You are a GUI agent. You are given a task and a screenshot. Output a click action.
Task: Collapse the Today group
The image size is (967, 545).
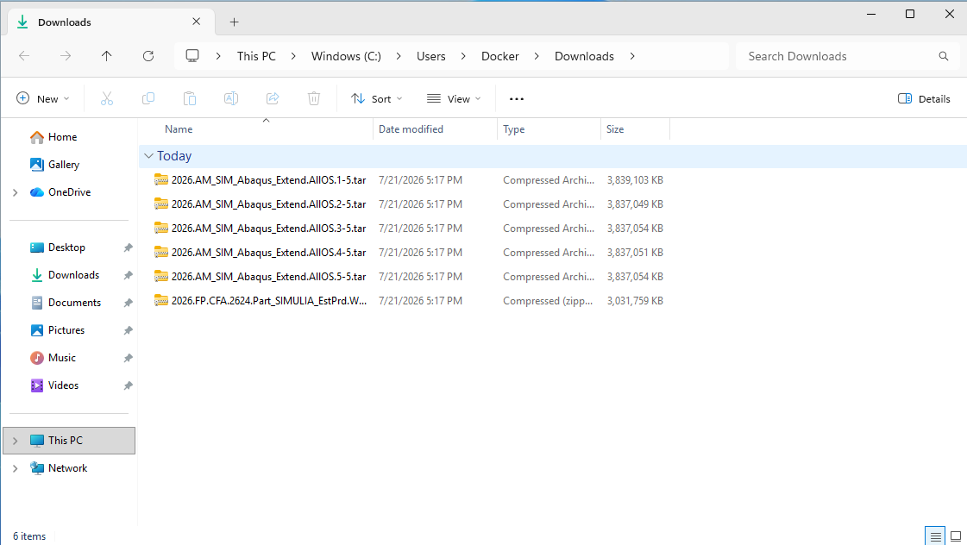[148, 156]
